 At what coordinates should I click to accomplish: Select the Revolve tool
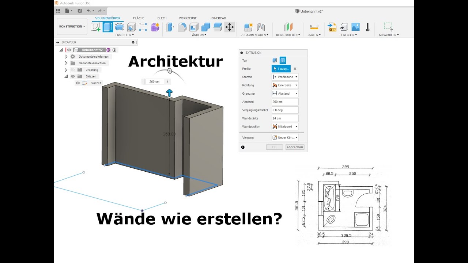point(120,27)
